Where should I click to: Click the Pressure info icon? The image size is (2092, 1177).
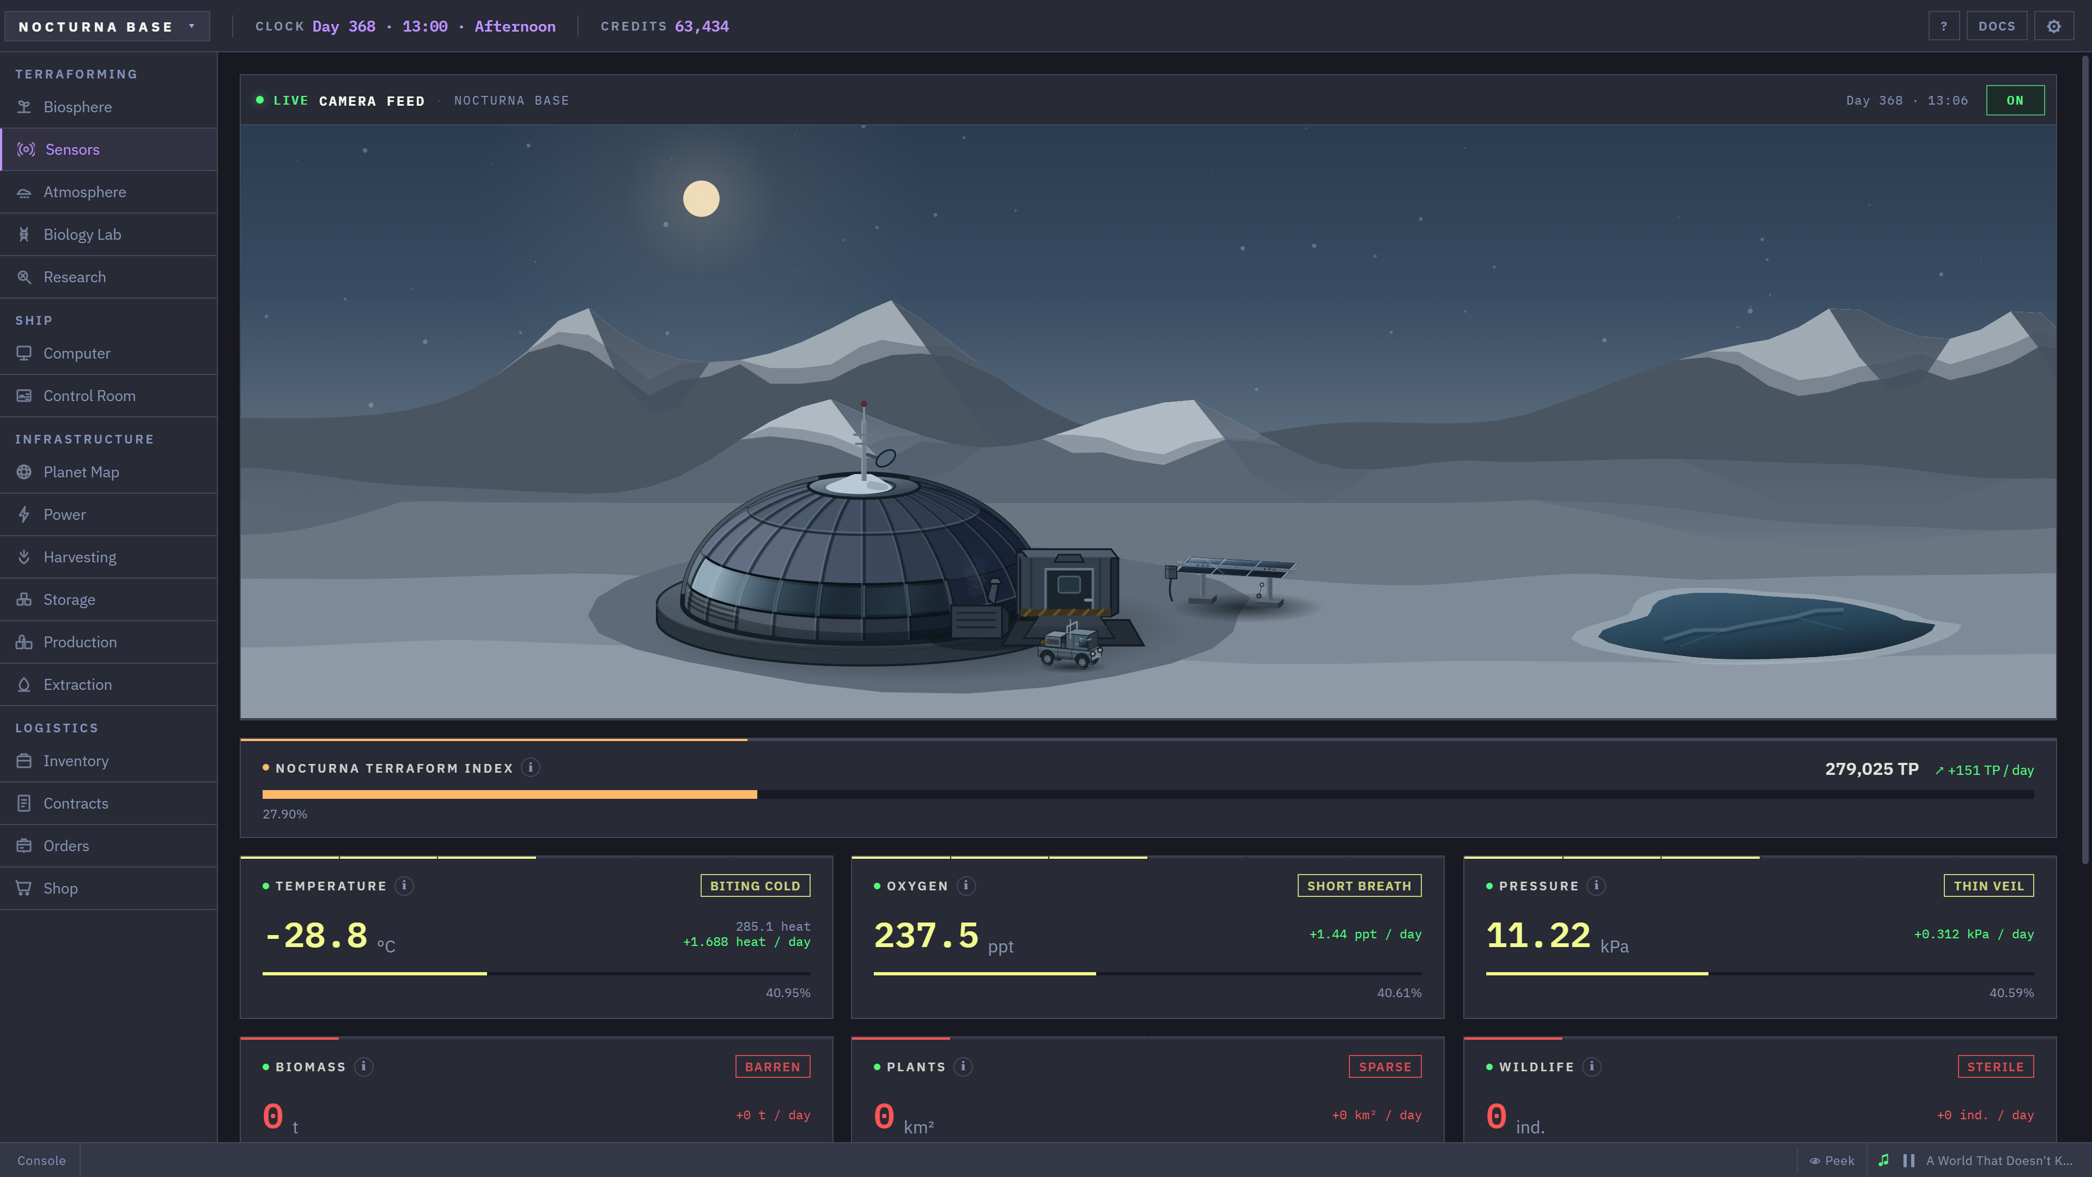pos(1596,885)
